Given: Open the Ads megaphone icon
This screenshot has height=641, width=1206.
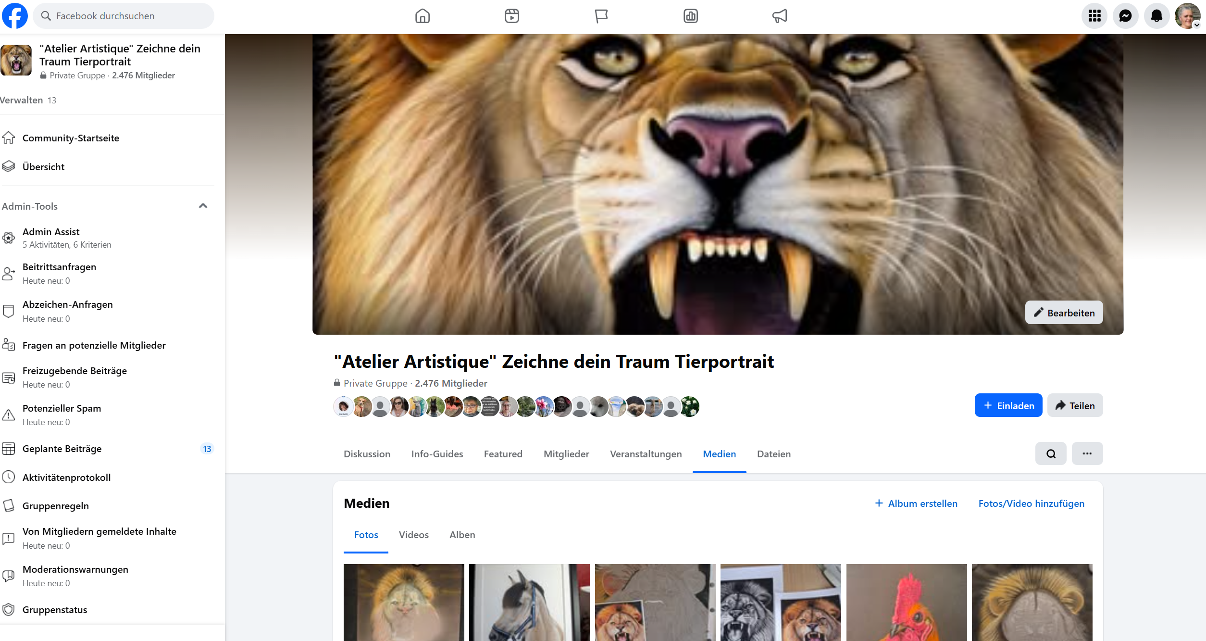Looking at the screenshot, I should point(780,16).
